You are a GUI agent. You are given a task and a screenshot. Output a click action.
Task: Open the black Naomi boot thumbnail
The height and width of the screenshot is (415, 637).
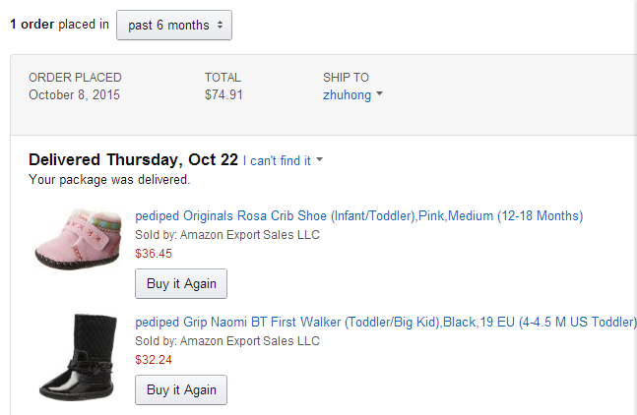[x=78, y=357]
